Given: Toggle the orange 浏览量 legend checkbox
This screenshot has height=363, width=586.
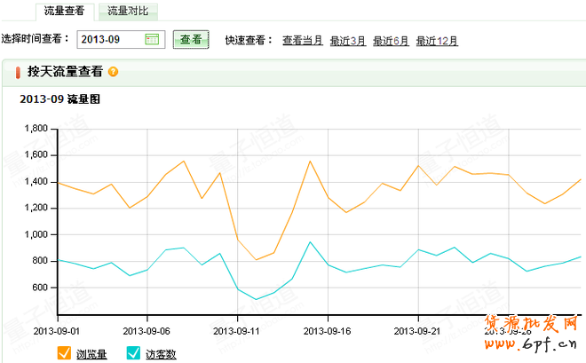Looking at the screenshot, I should coord(64,353).
